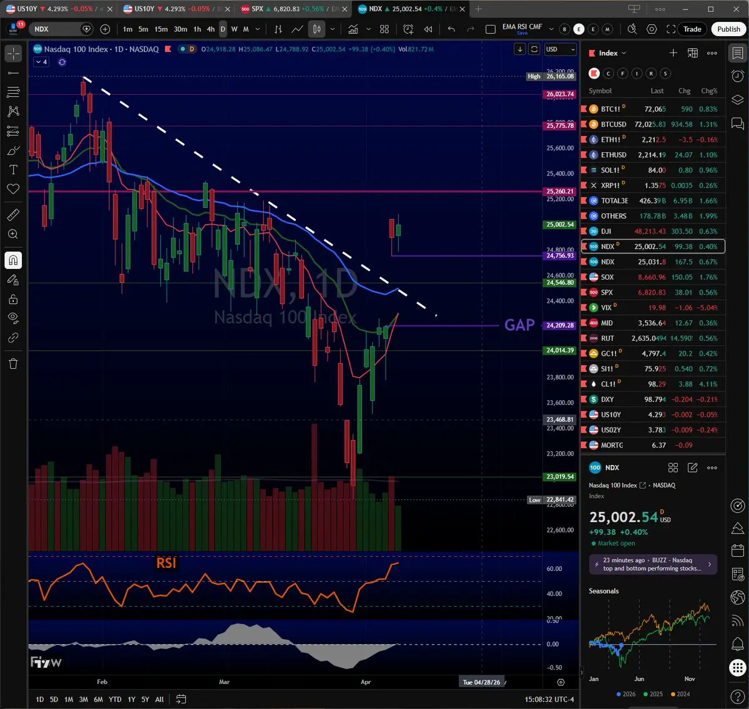The image size is (749, 709).
Task: Select VIX in the watchlist
Action: click(654, 308)
